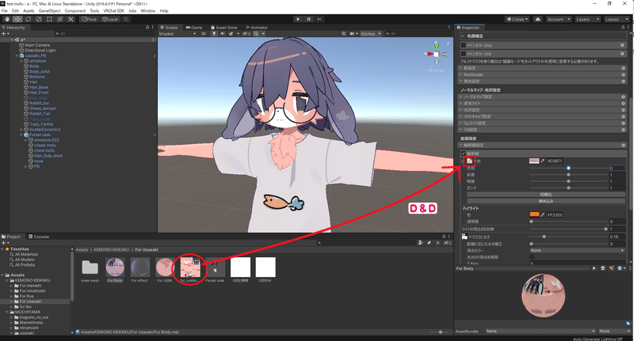Open the Layout dropdown
This screenshot has width=634, height=341.
tap(617, 19)
